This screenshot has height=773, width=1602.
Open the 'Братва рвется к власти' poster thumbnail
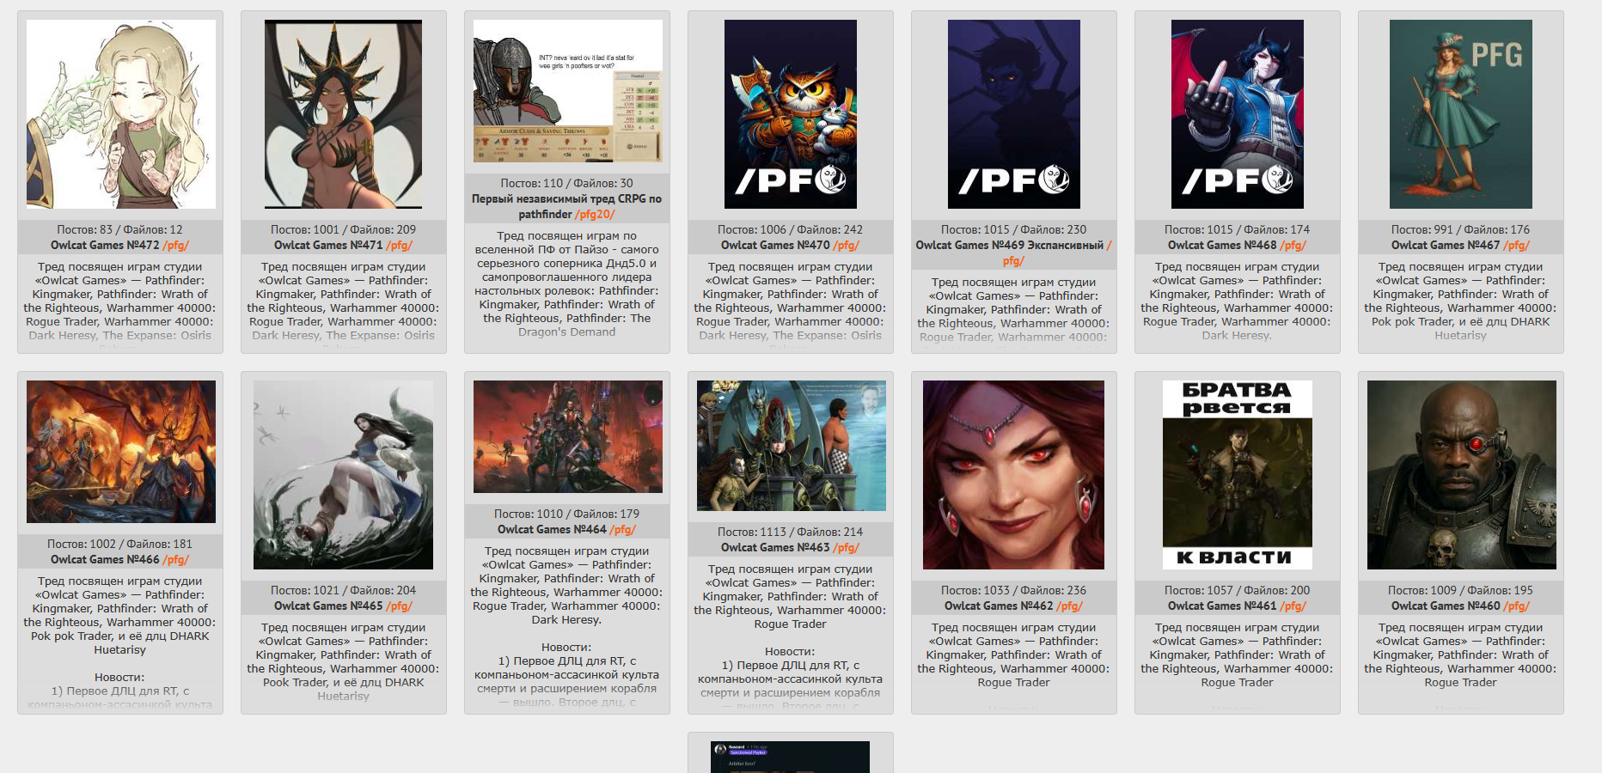[x=1238, y=475]
